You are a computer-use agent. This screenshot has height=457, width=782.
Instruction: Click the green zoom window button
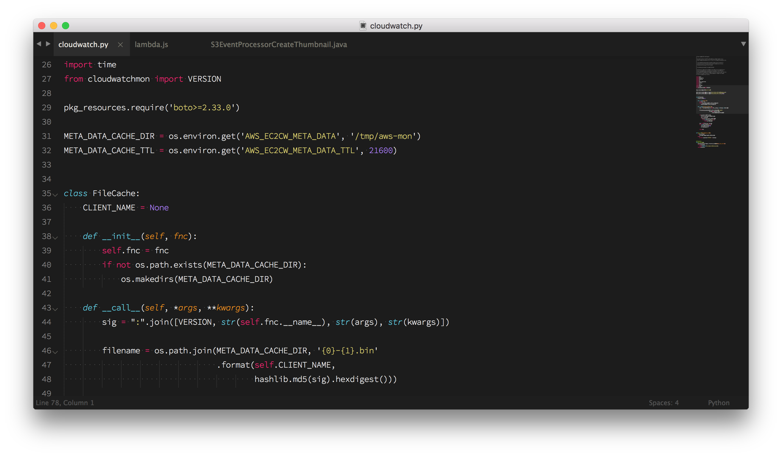(66, 26)
